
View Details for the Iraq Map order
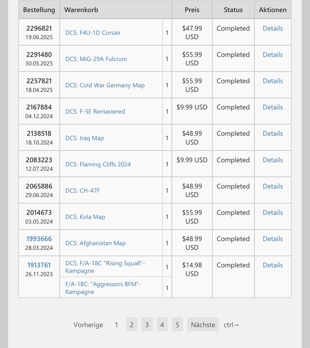pos(272,134)
